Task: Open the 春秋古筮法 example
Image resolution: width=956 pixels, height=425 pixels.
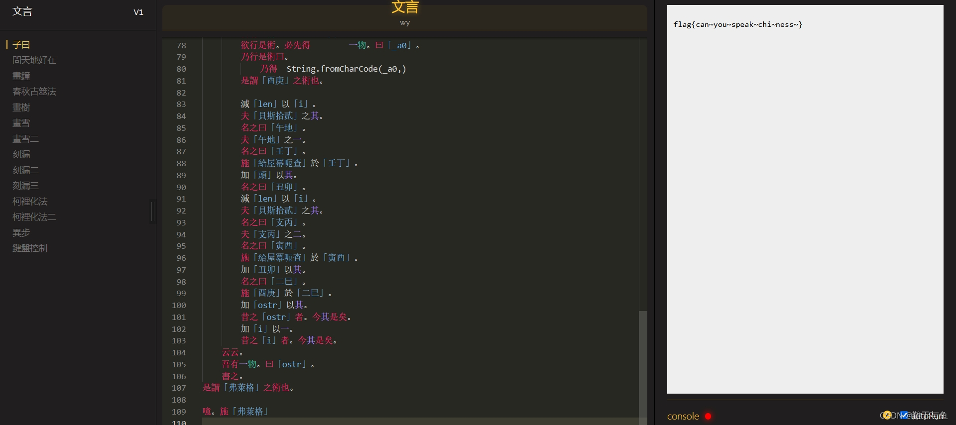Action: click(x=34, y=92)
